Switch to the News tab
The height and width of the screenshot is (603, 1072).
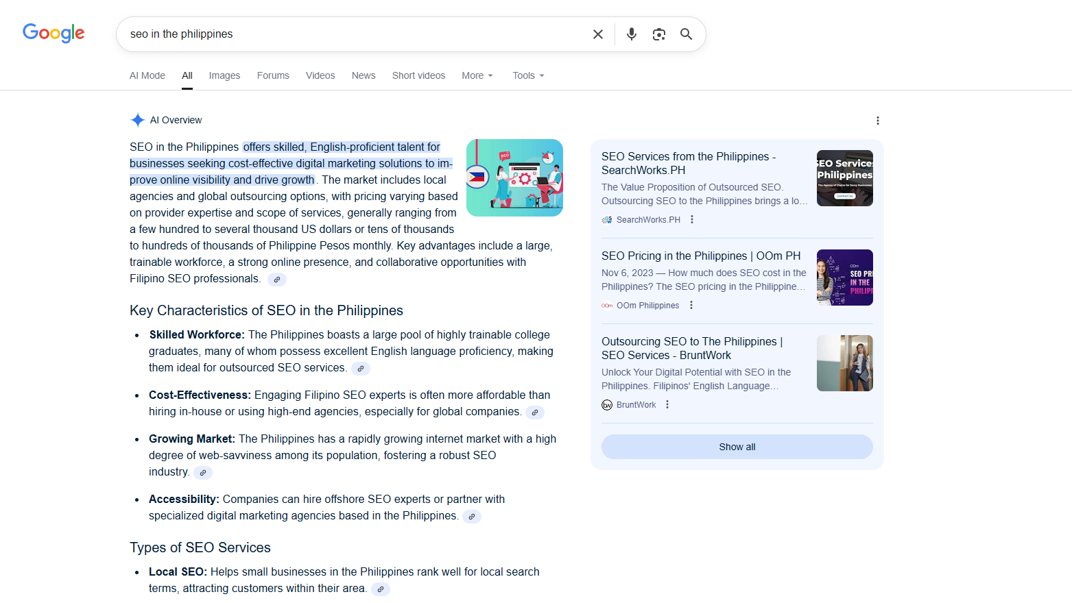pos(364,75)
